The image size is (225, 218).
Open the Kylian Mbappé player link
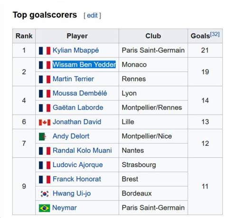(75, 50)
